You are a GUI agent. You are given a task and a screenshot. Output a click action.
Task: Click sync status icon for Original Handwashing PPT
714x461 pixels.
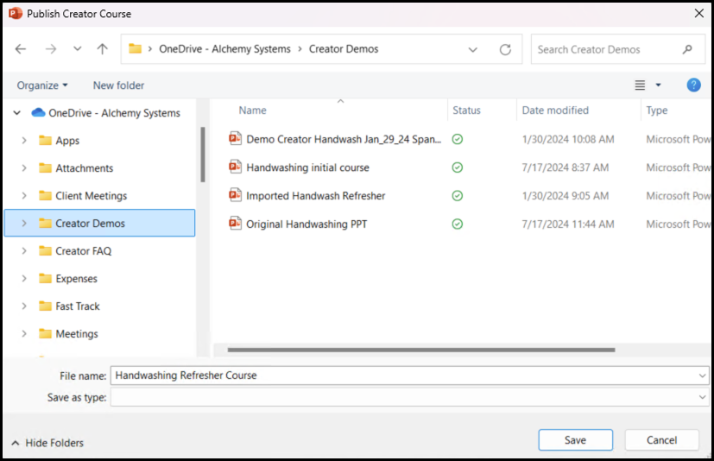pos(458,224)
